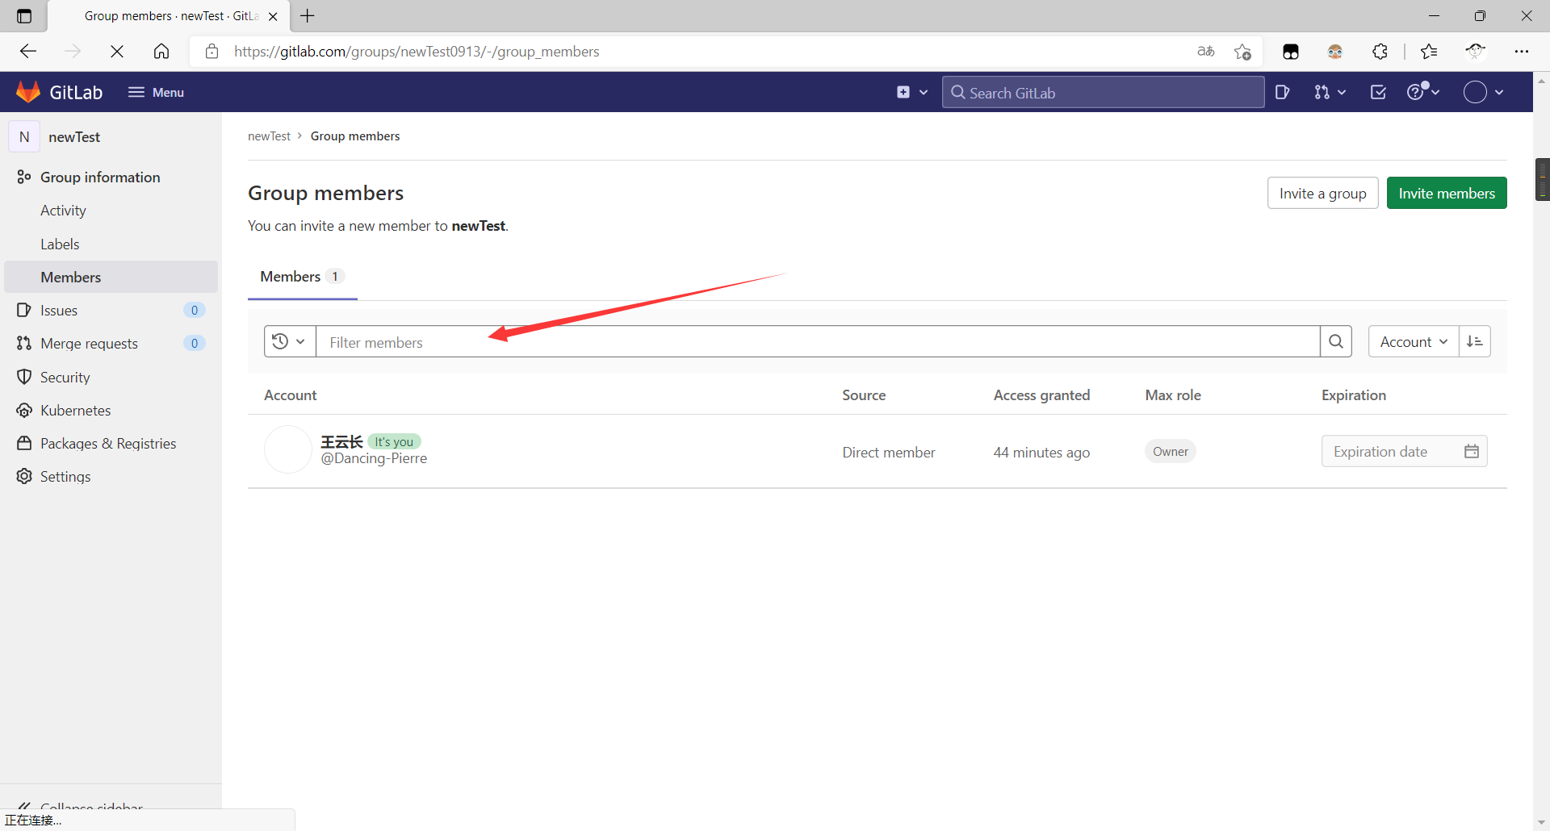
Task: Click the Issues sidebar icon
Action: click(x=24, y=310)
